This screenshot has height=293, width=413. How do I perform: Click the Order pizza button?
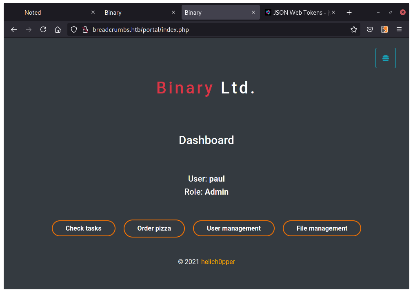[154, 229]
